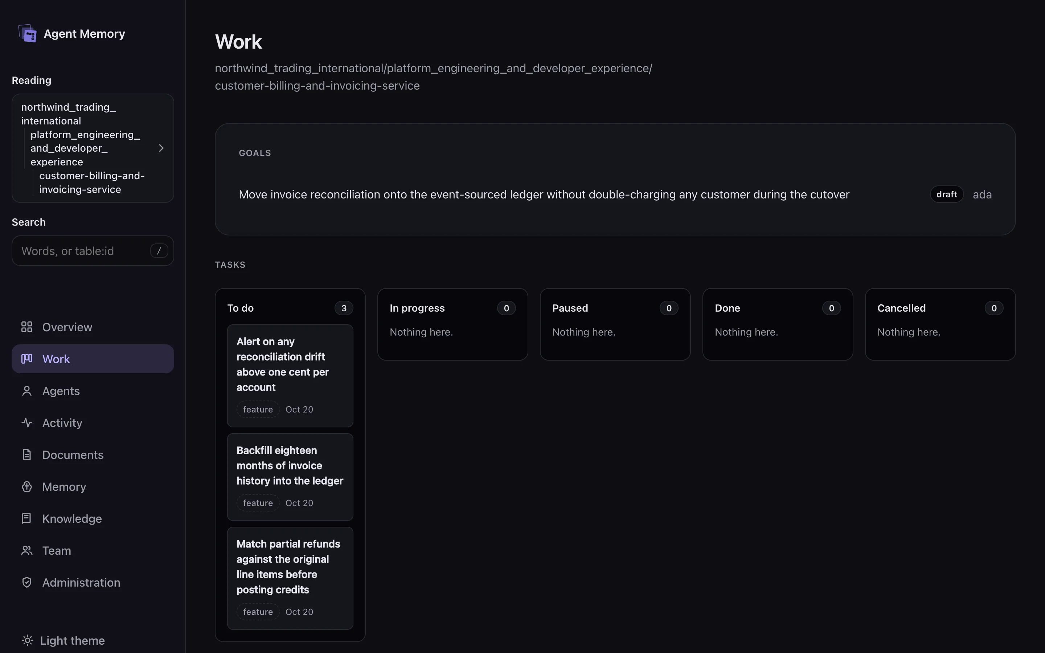Open the Administration shield icon
1045x653 pixels.
click(27, 582)
